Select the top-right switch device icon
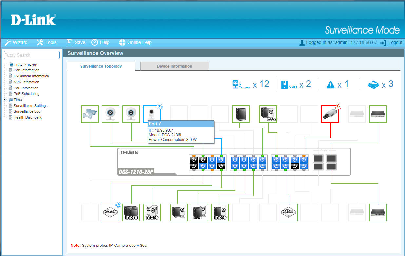 tap(377, 114)
